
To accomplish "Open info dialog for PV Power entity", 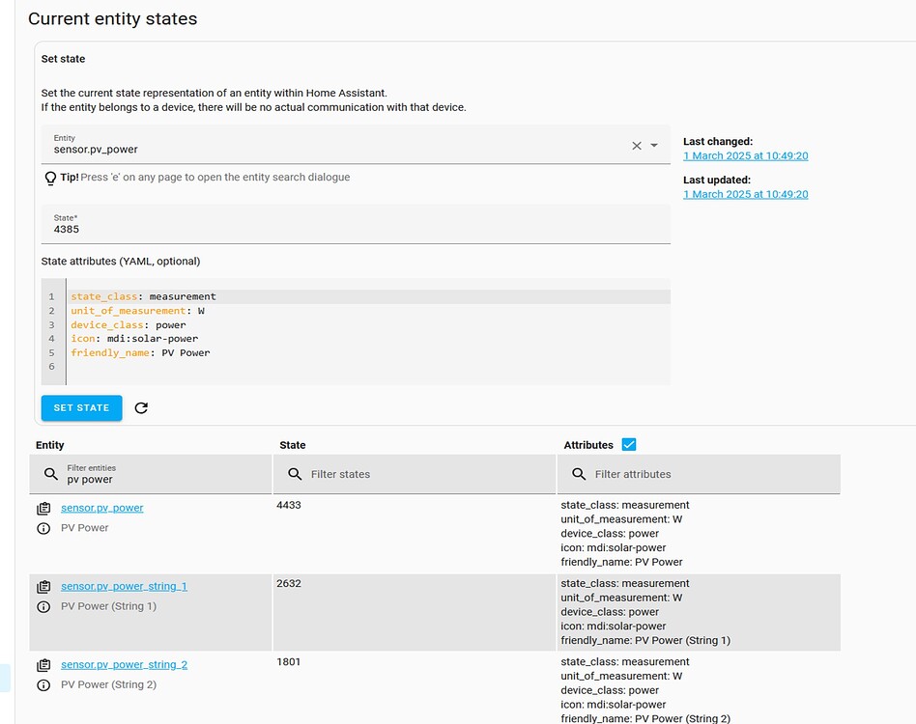I will coord(43,527).
